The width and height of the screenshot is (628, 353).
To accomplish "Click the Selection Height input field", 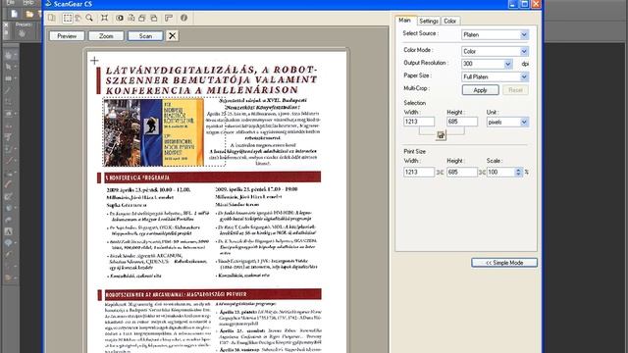I will [x=462, y=122].
